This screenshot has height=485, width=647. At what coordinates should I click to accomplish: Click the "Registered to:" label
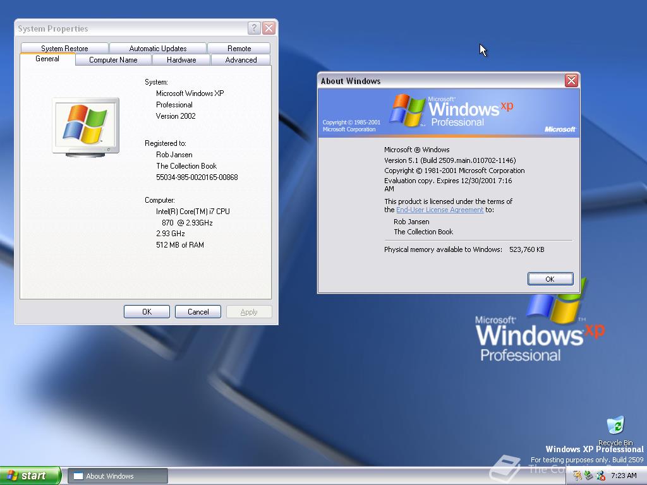coord(165,143)
